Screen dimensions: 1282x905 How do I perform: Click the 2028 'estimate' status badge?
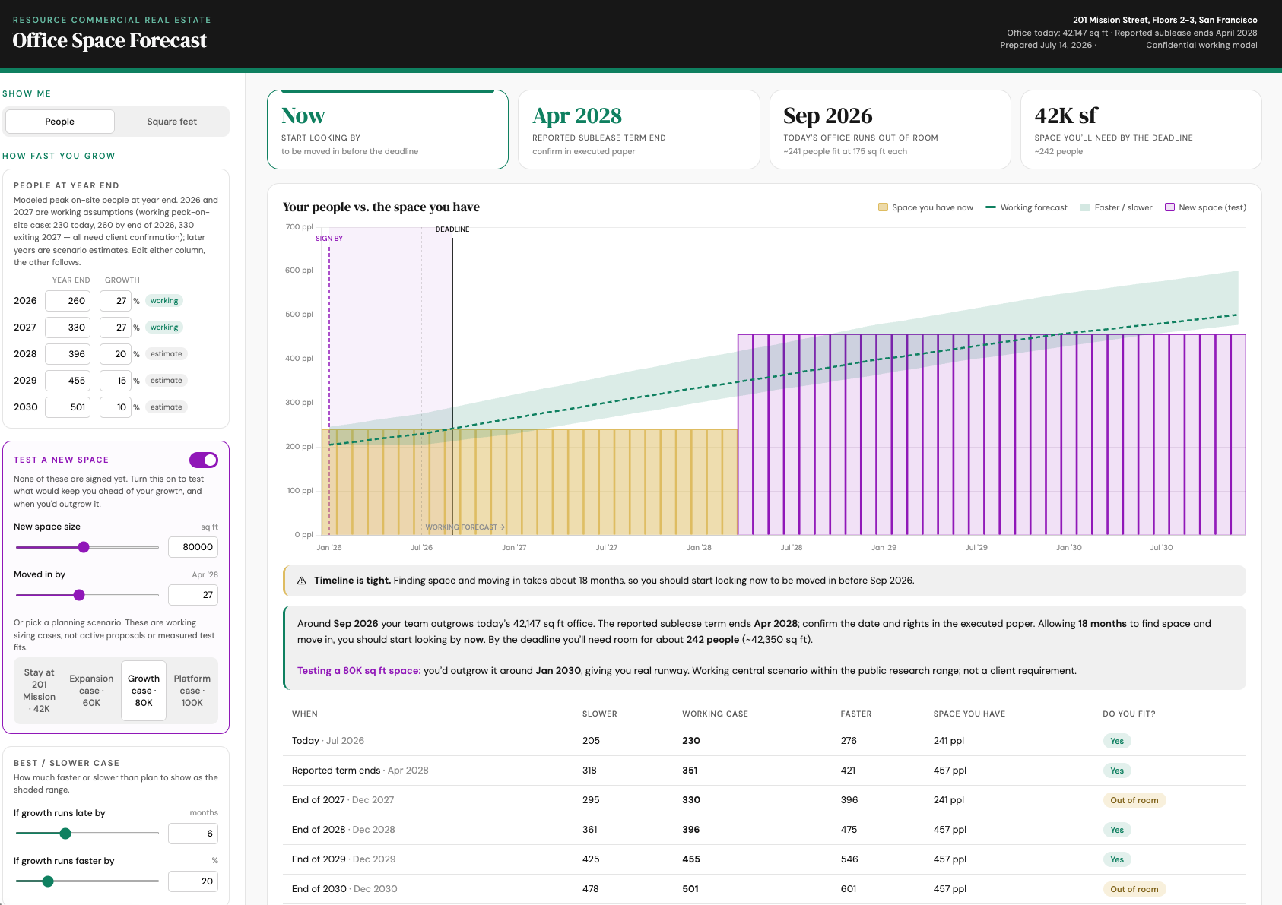167,354
